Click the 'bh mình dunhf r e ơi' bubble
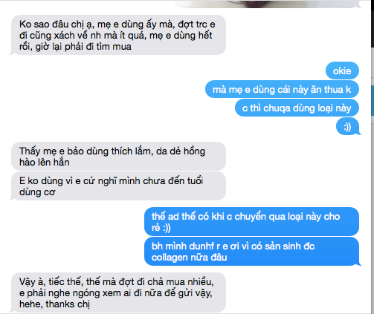This screenshot has height=314, width=374. (x=251, y=252)
